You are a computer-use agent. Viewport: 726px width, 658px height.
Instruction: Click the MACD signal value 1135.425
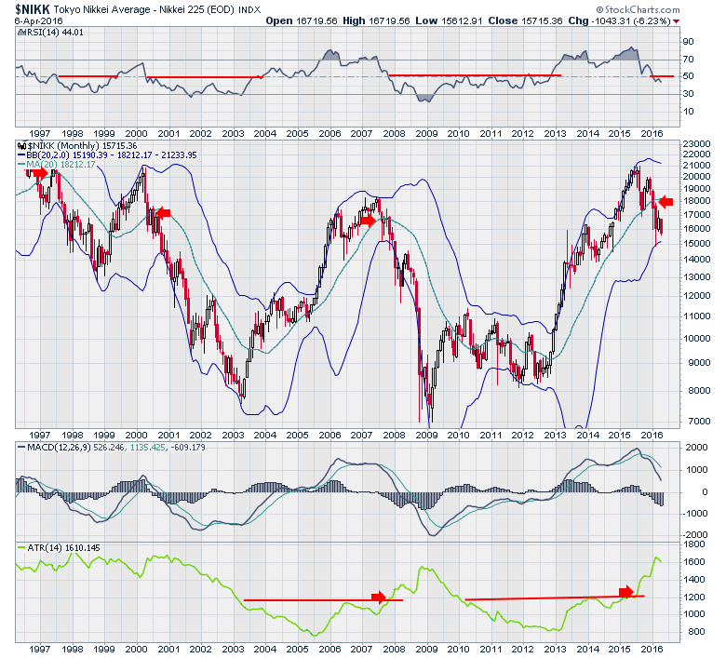click(148, 448)
